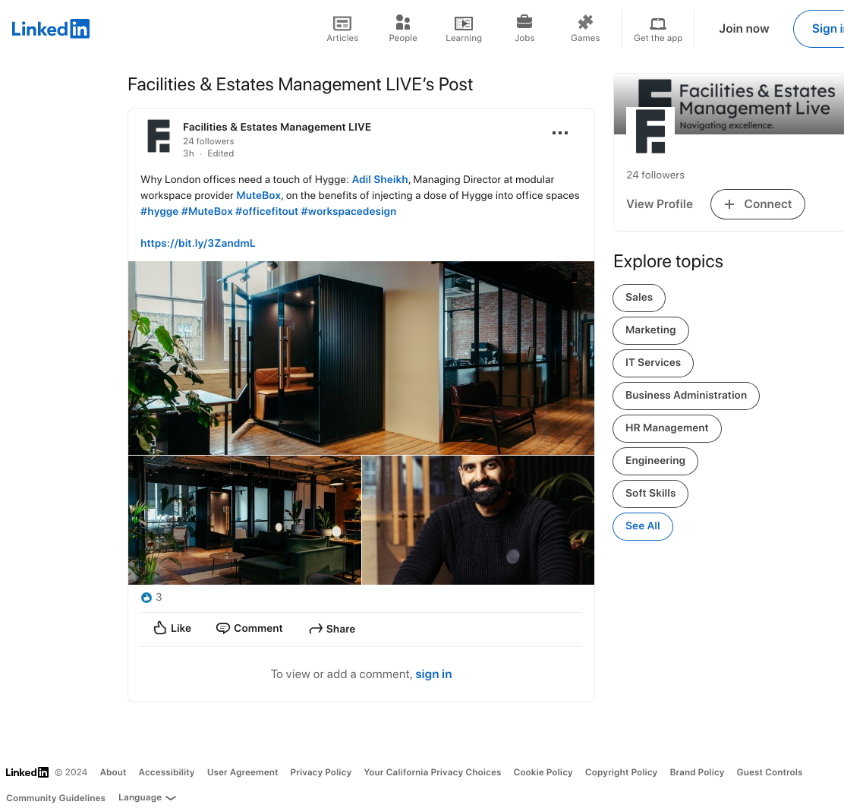The width and height of the screenshot is (844, 811).
Task: Go to the Learning section
Action: click(x=464, y=29)
